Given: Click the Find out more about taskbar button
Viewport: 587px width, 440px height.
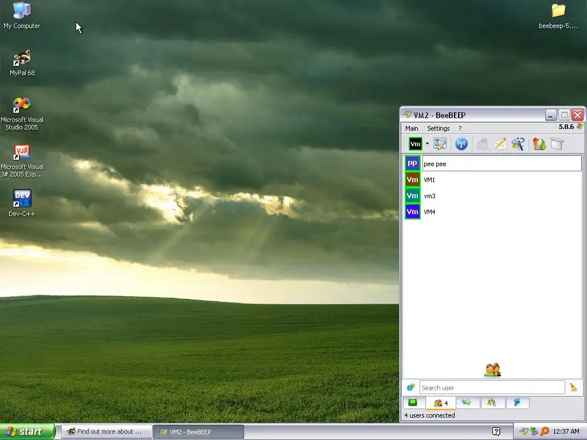Looking at the screenshot, I should 106,432.
